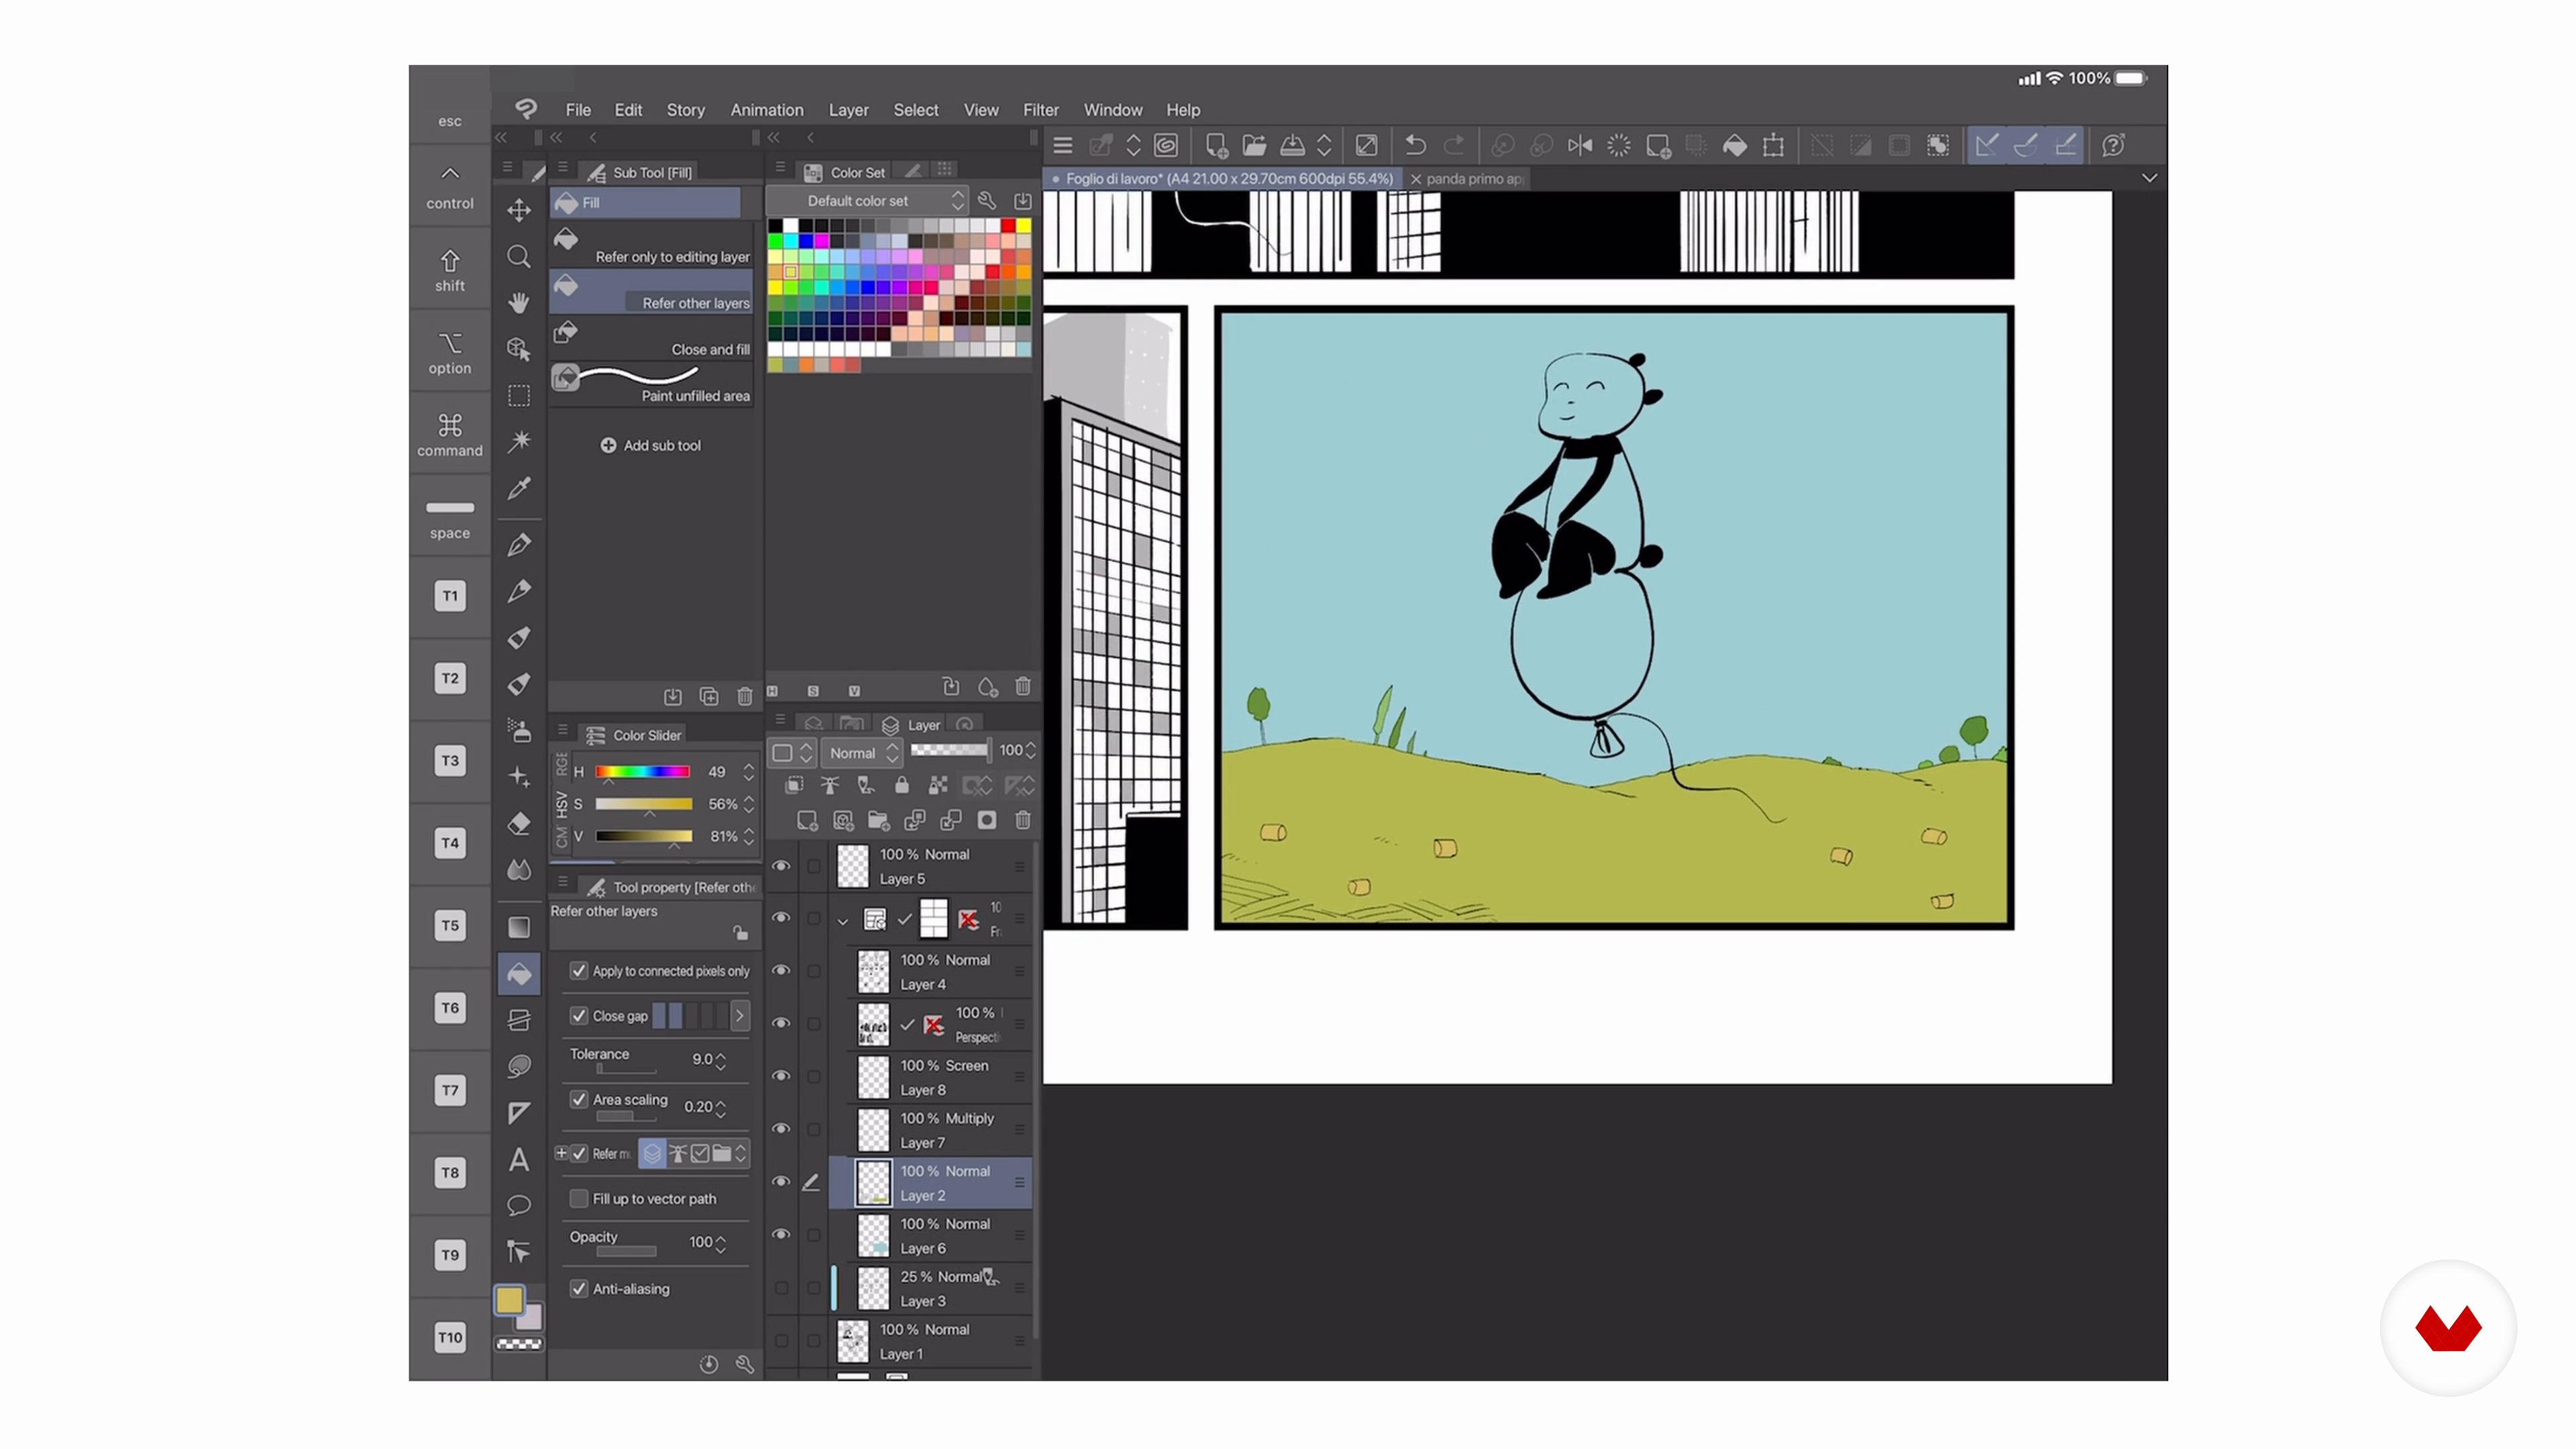Open the Filter menu
The image size is (2576, 1449).
point(1040,110)
